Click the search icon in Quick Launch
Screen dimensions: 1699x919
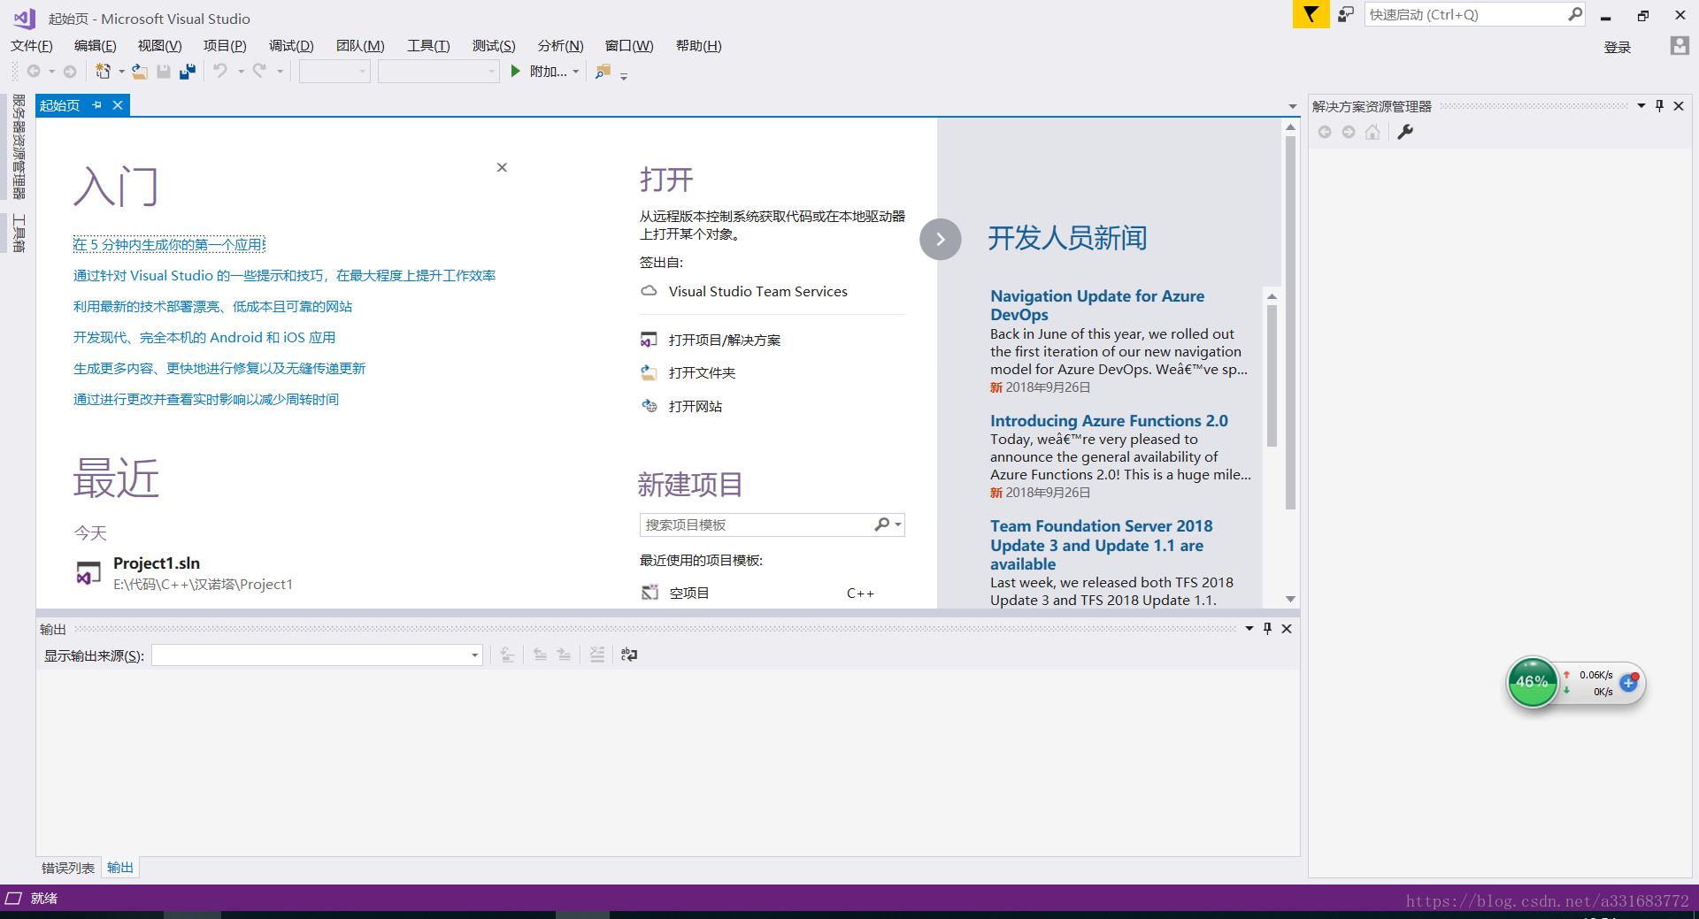coord(1574,14)
